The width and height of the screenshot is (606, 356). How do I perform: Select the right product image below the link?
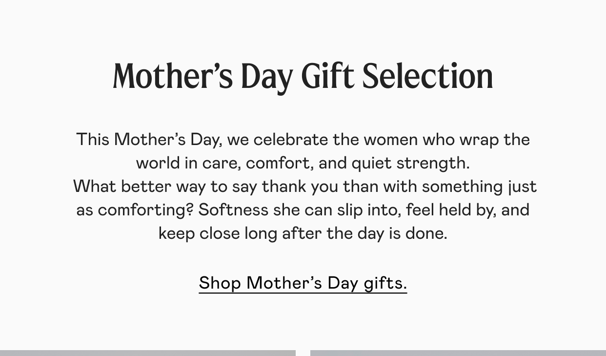pos(458,353)
